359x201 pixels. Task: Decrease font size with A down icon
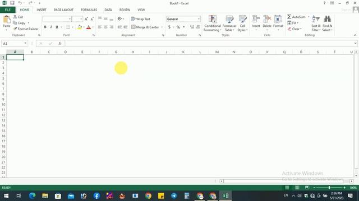92,19
